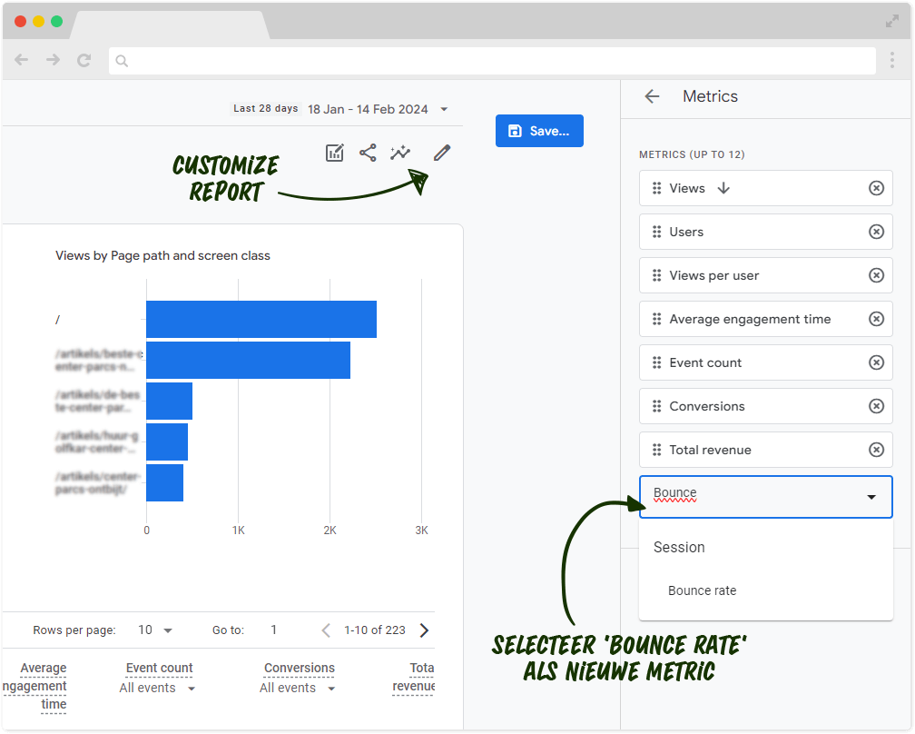The height and width of the screenshot is (734, 915).
Task: Click the Session category heading
Action: pyautogui.click(x=679, y=547)
